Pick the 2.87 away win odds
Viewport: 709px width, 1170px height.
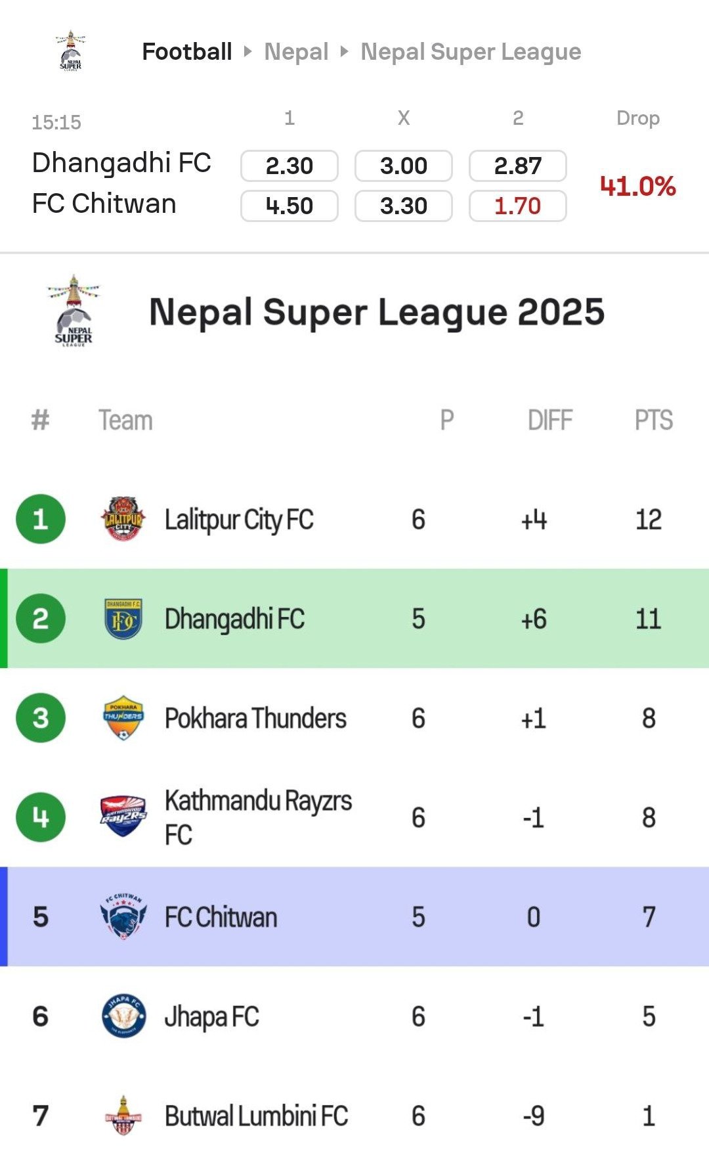518,166
